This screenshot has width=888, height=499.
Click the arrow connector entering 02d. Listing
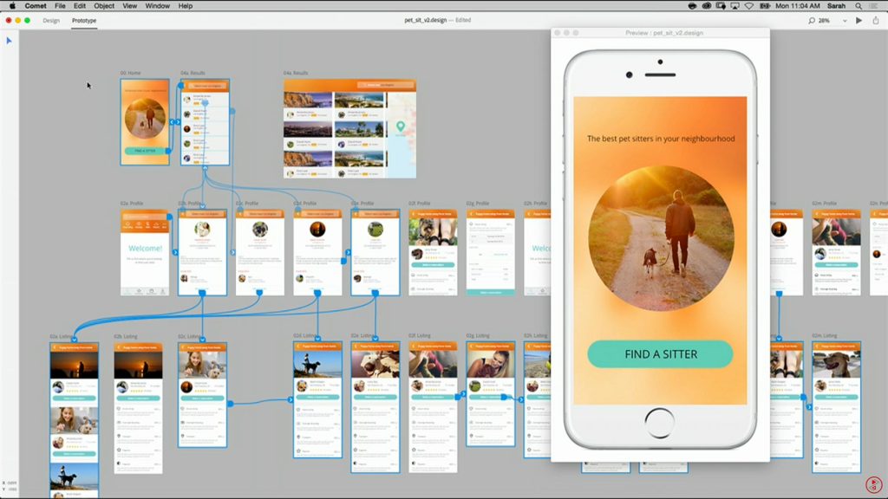(291, 399)
